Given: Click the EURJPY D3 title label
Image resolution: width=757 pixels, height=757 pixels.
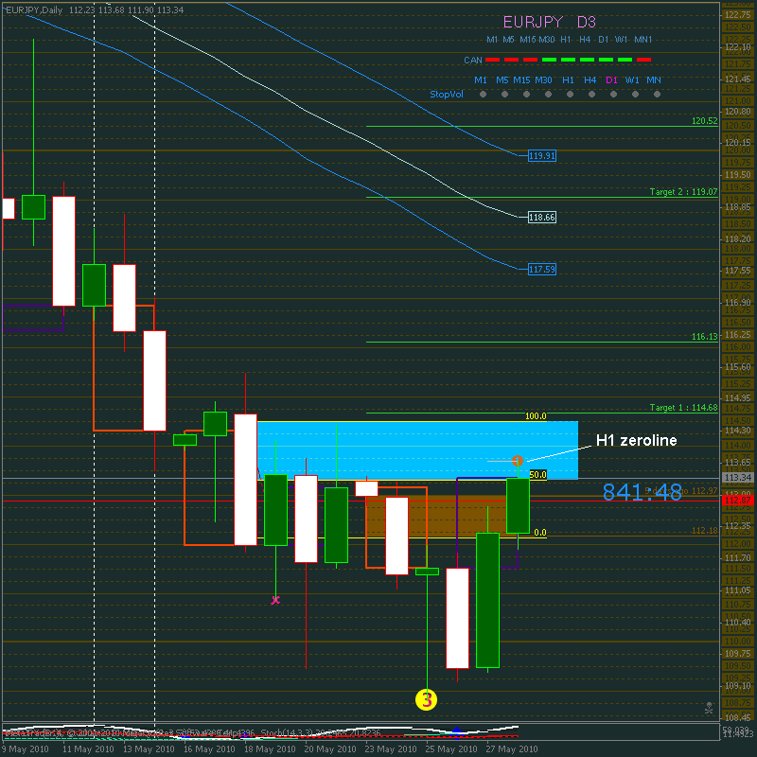Looking at the screenshot, I should click(x=550, y=22).
